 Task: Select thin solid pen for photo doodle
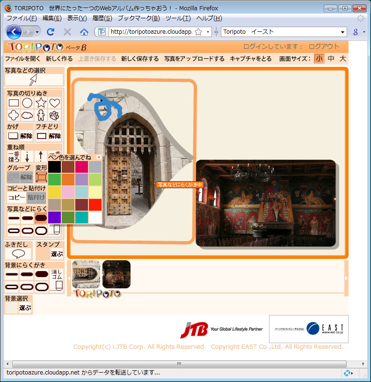coord(14,218)
